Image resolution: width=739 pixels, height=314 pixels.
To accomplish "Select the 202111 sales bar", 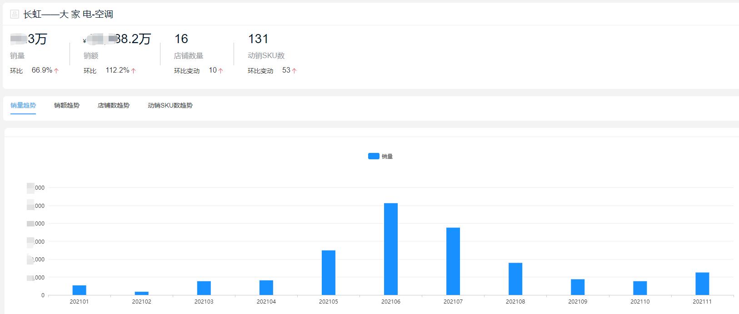I will pyautogui.click(x=702, y=284).
